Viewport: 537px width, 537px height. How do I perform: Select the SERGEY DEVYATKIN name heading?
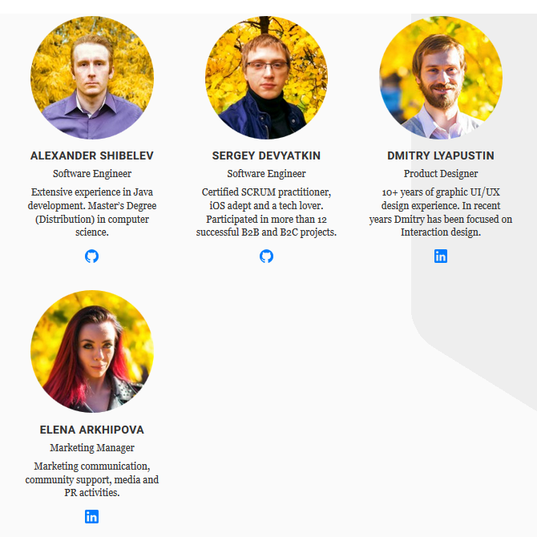click(x=266, y=155)
